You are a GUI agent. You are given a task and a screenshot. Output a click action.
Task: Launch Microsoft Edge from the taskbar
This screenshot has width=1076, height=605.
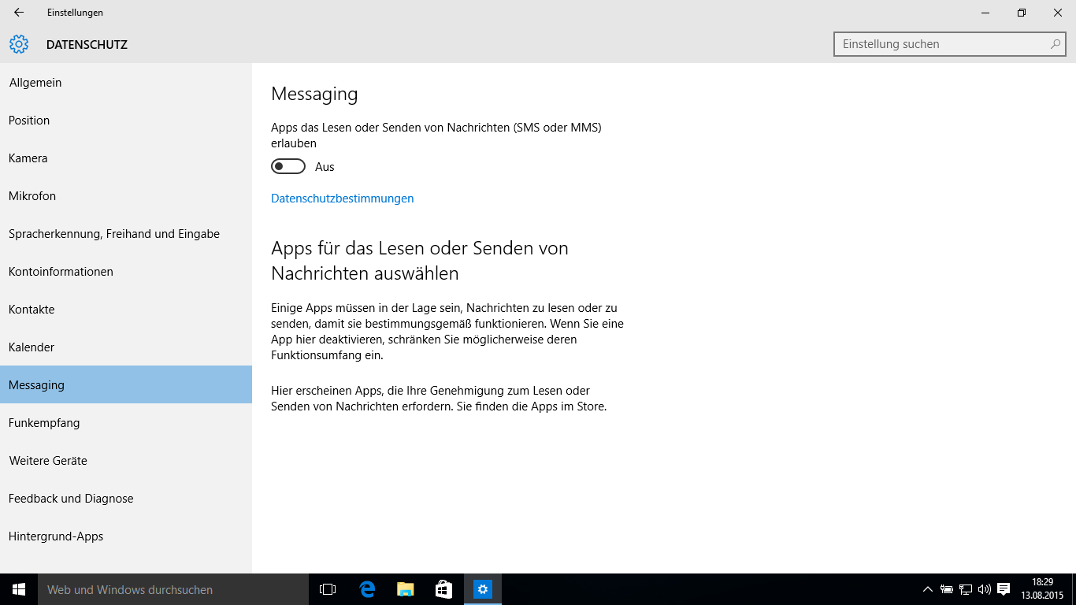[367, 589]
